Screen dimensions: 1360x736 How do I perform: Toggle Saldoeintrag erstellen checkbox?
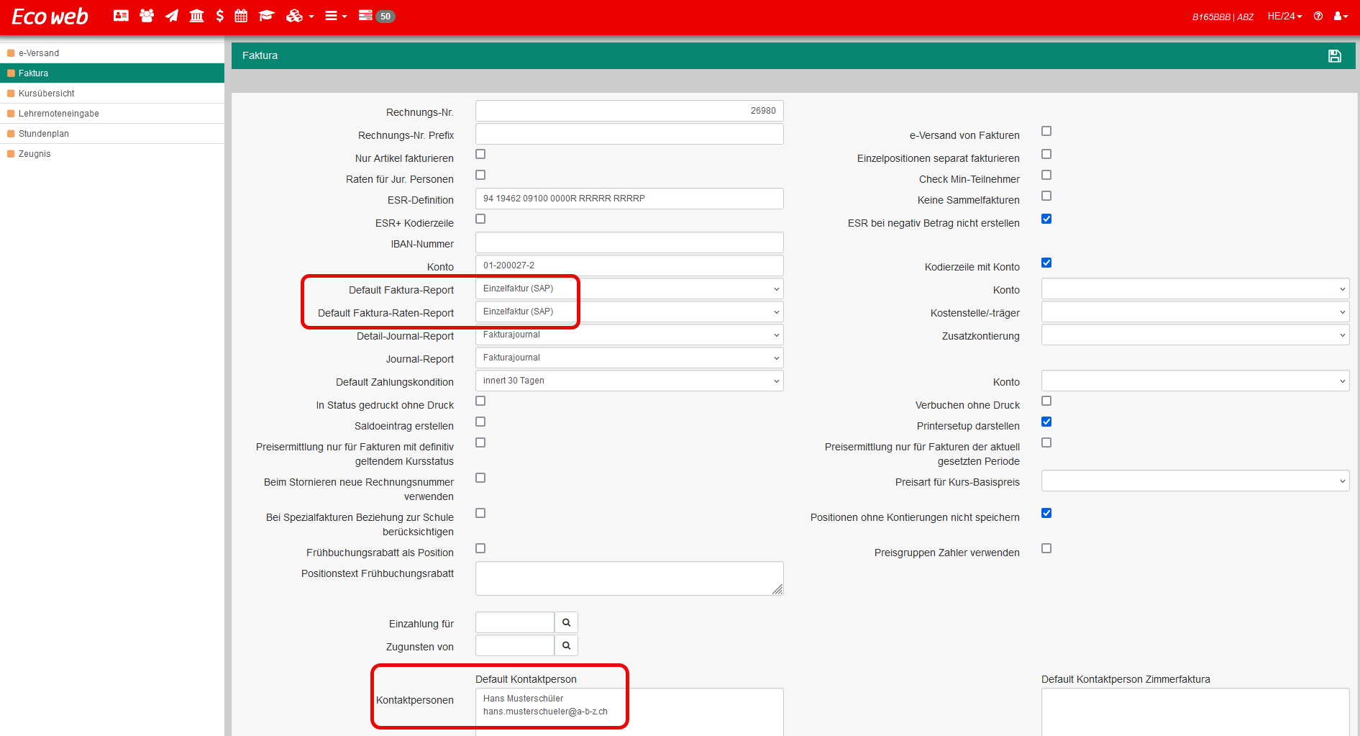[480, 422]
